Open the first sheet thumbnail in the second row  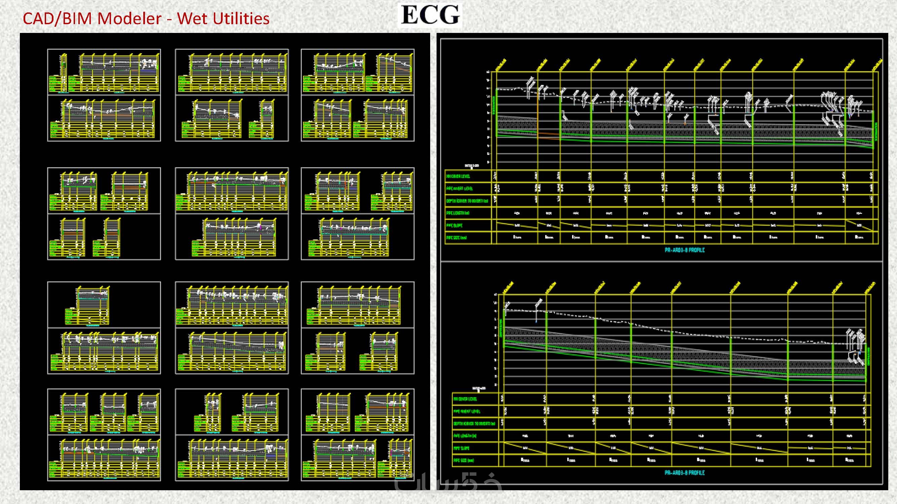point(104,214)
